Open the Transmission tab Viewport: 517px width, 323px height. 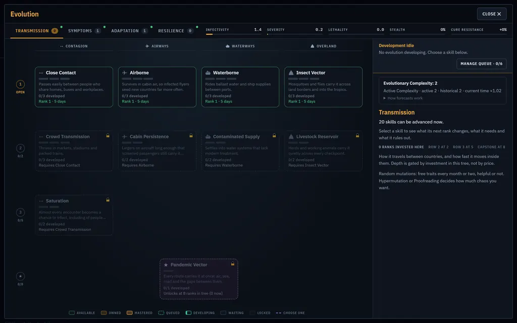pos(36,31)
